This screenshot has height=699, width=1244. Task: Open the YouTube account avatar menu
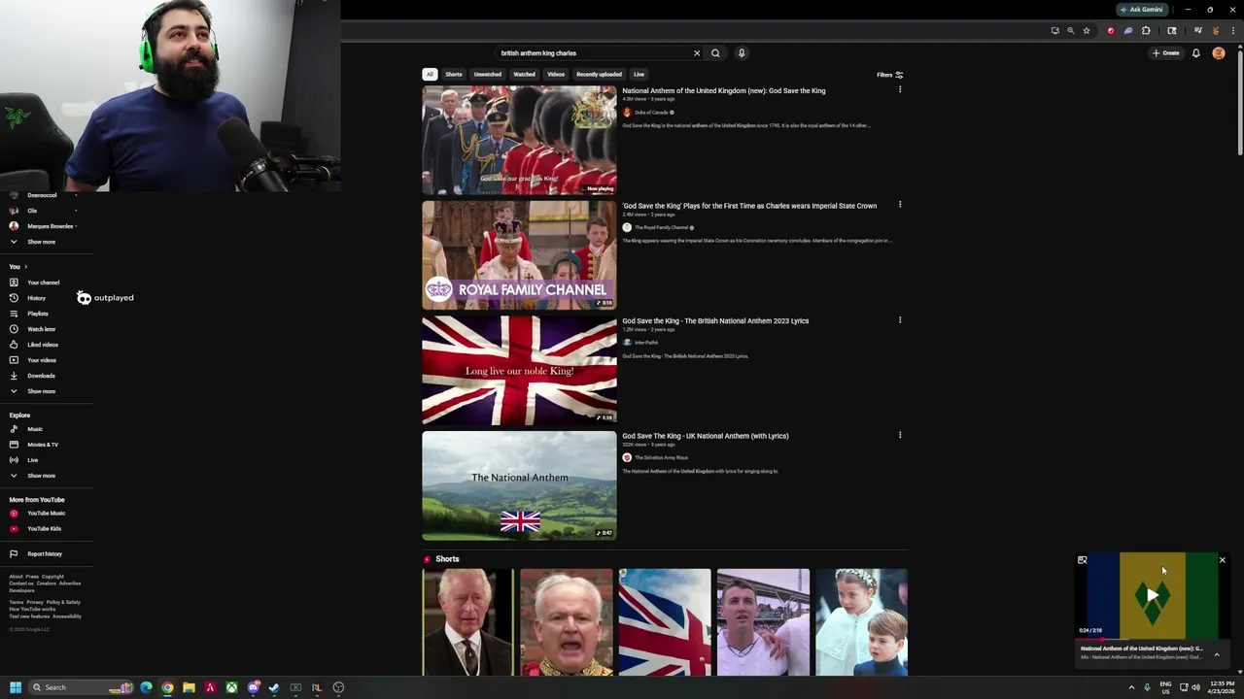click(1219, 53)
